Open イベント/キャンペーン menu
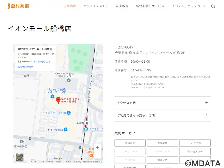The height and width of the screenshot is (168, 224). point(189,6)
